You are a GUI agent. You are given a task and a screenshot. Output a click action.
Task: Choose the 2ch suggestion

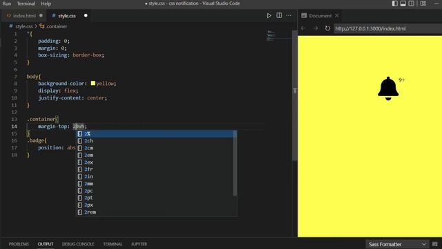[x=156, y=140]
